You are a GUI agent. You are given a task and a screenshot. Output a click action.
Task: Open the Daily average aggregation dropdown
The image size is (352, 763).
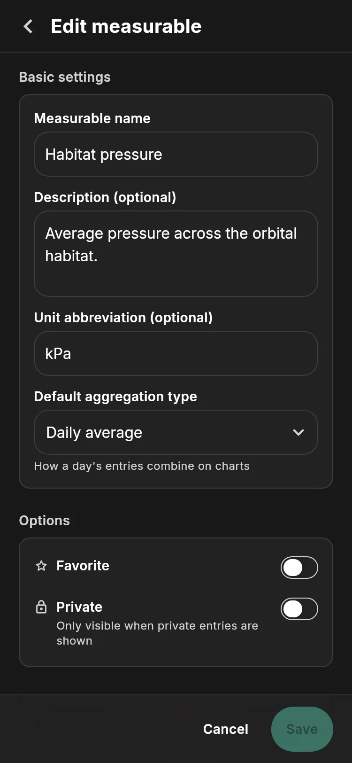176,432
